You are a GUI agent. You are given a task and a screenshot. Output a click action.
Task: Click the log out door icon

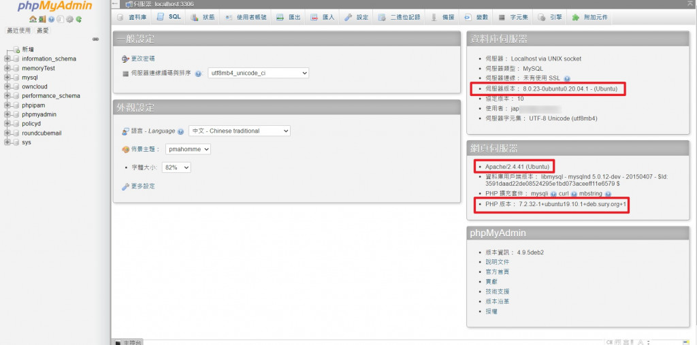(x=42, y=20)
